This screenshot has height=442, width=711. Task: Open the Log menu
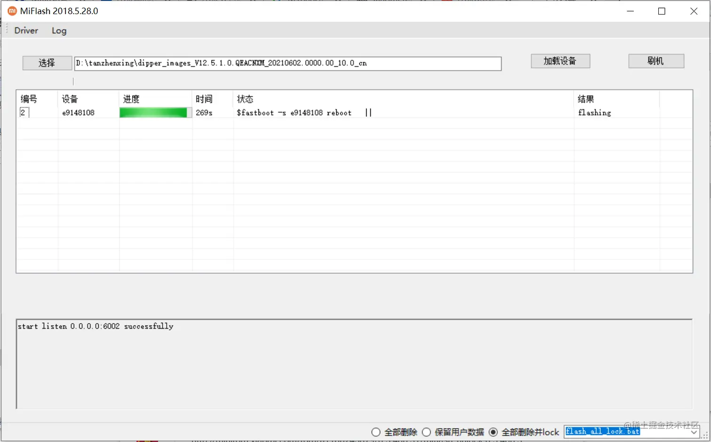(59, 31)
